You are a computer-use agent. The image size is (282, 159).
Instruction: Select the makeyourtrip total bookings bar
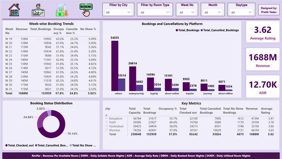tap(133, 79)
